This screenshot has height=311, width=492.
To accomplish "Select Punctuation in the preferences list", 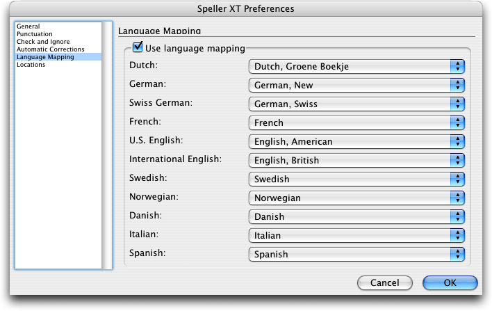I will coord(58,34).
